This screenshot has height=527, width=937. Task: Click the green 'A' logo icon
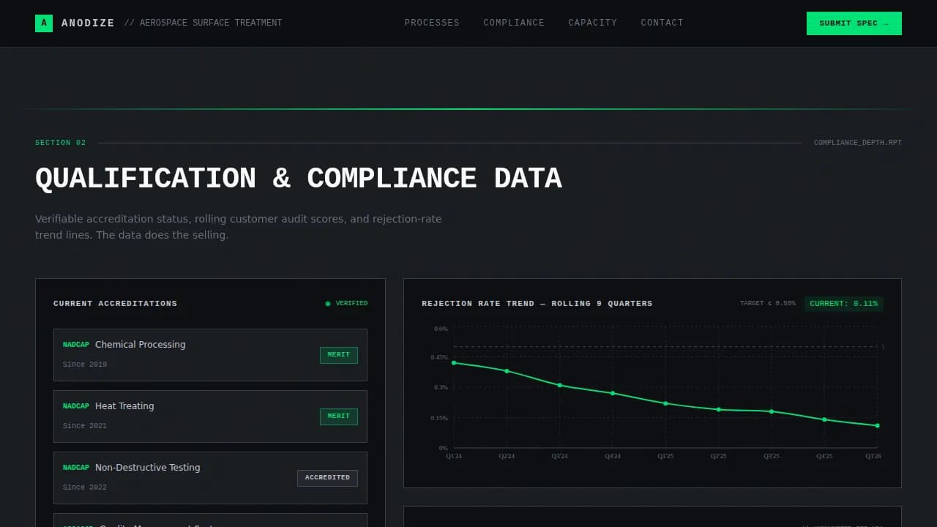click(x=44, y=23)
